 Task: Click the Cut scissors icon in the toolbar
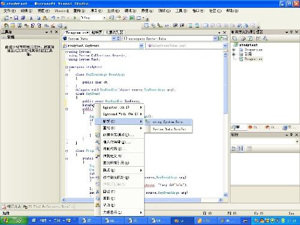pyautogui.click(x=31, y=18)
